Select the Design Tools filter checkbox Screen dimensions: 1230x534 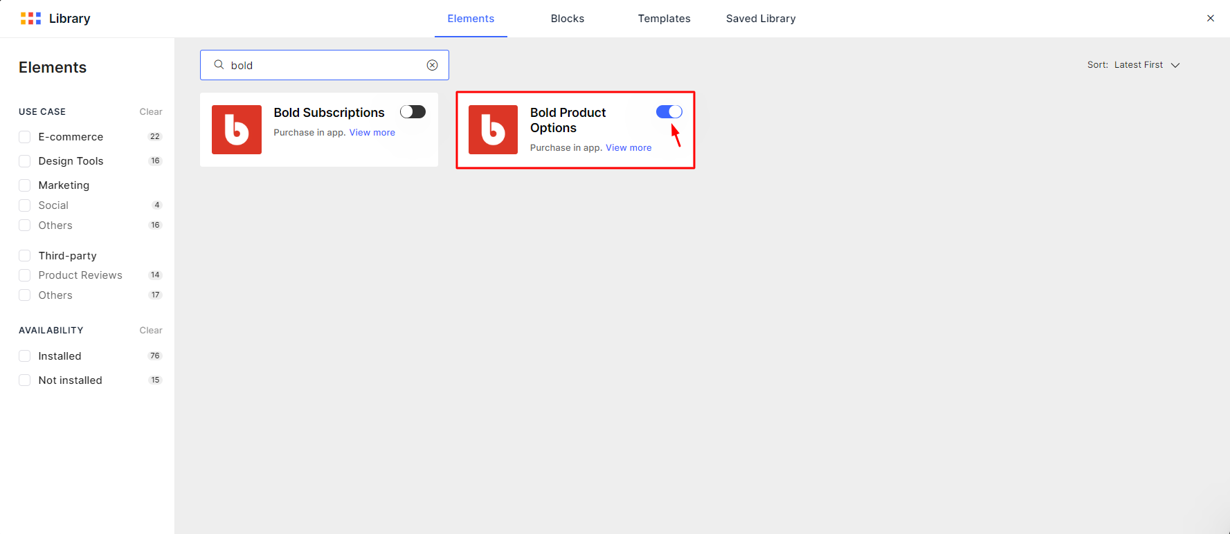(25, 161)
